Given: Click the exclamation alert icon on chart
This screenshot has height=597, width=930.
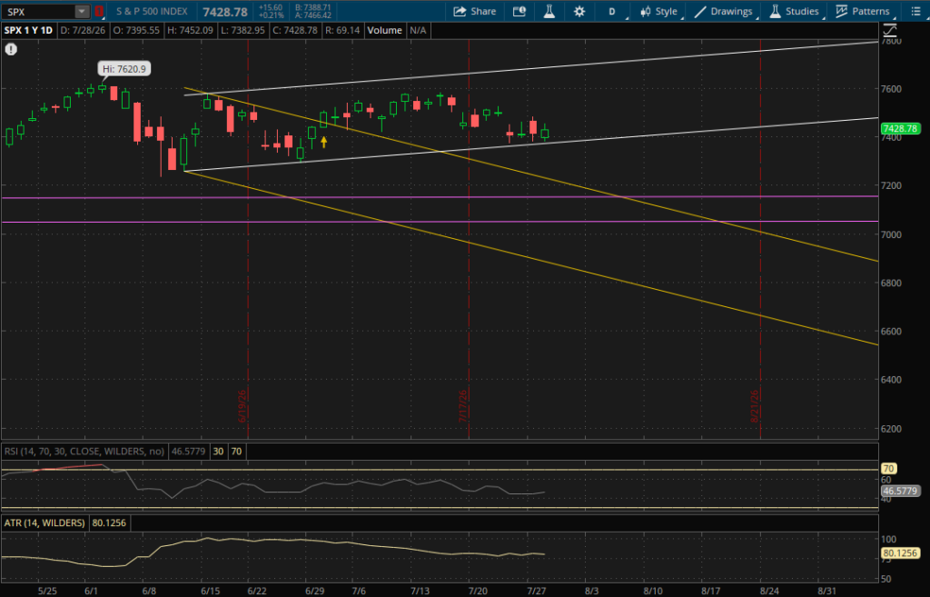Looking at the screenshot, I should point(11,49).
